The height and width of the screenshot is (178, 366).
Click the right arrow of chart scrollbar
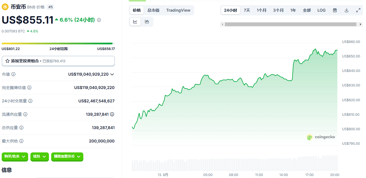(x=361, y=24)
